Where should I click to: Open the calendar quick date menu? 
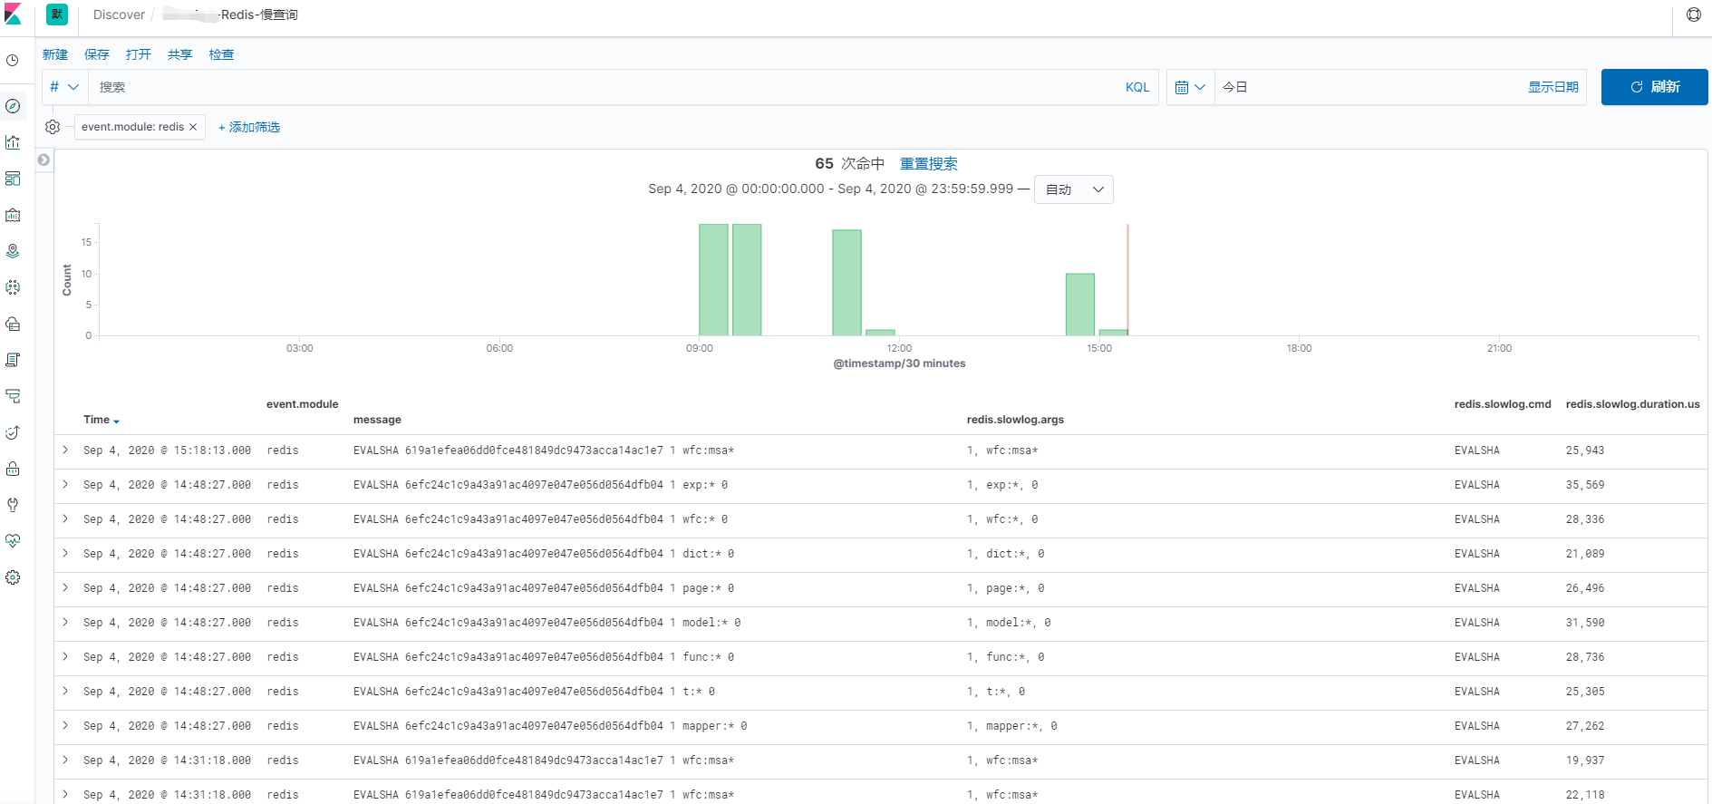(1190, 87)
